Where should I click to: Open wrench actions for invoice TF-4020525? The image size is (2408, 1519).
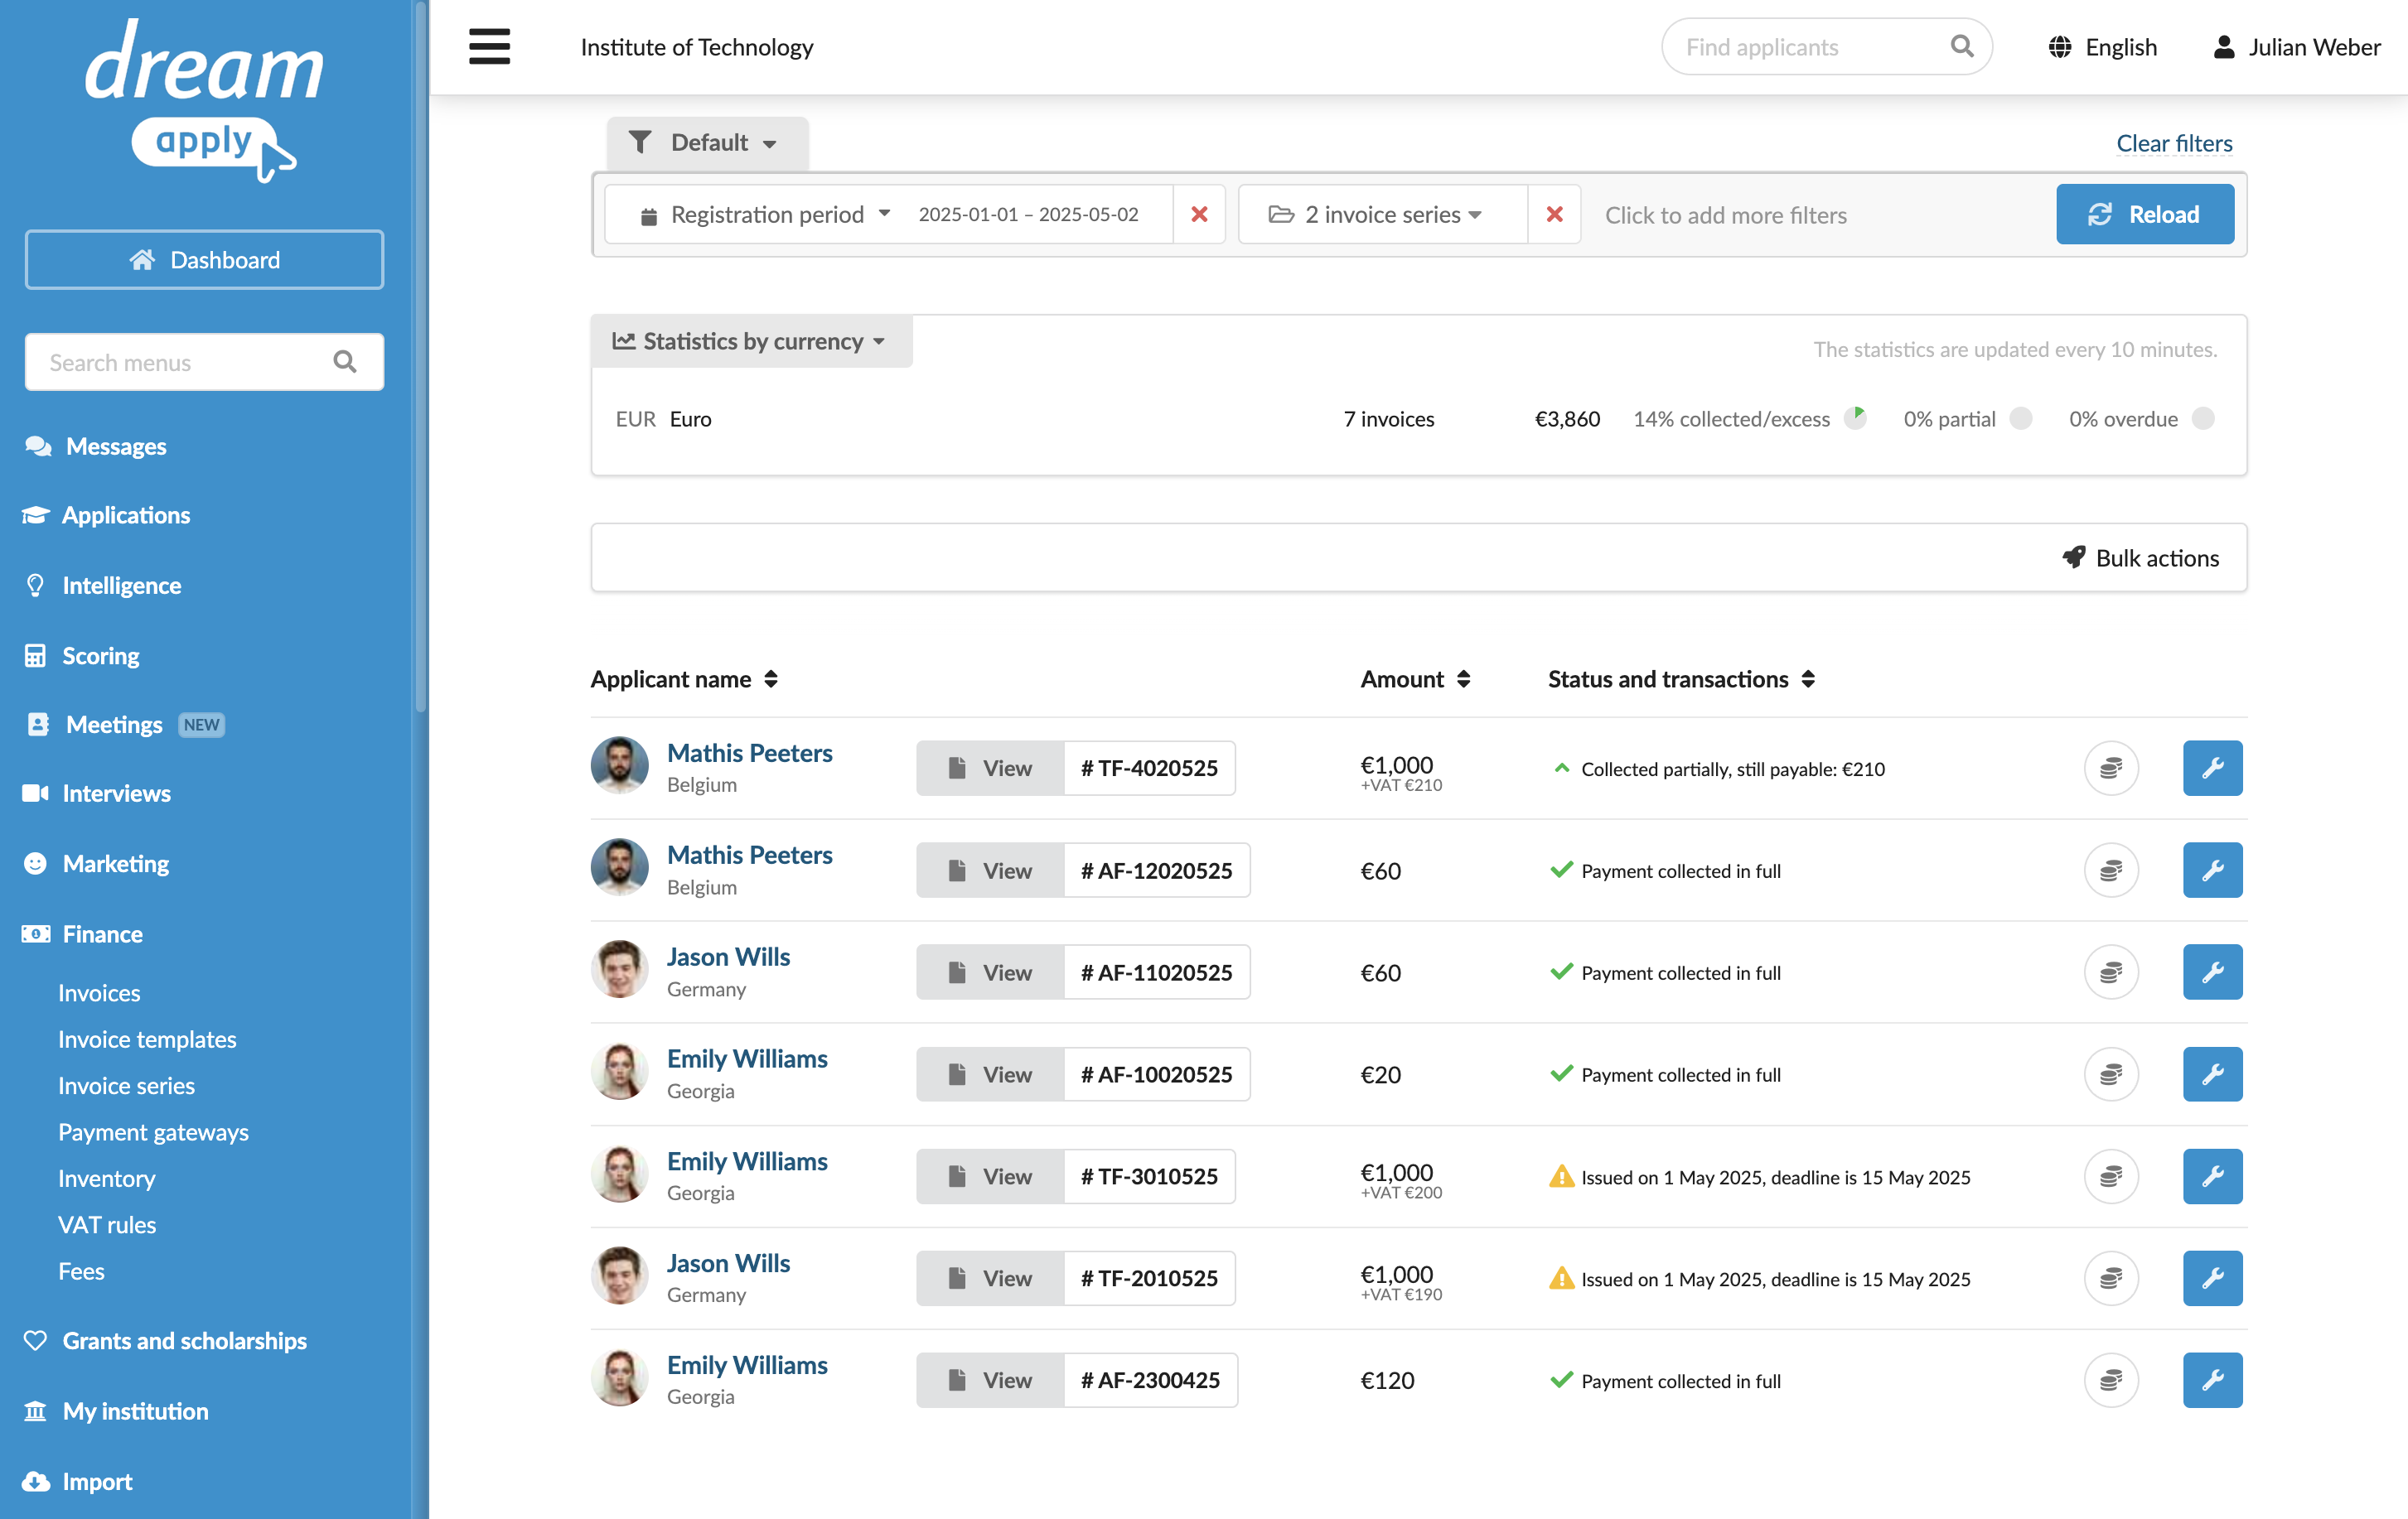(2212, 768)
